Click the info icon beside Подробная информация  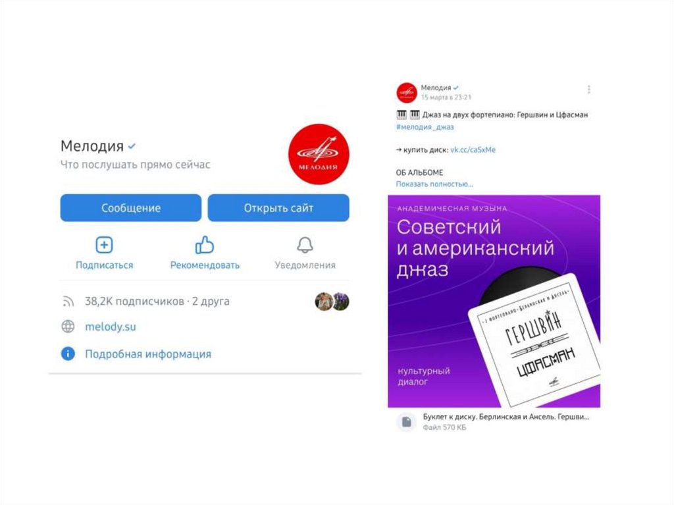68,354
